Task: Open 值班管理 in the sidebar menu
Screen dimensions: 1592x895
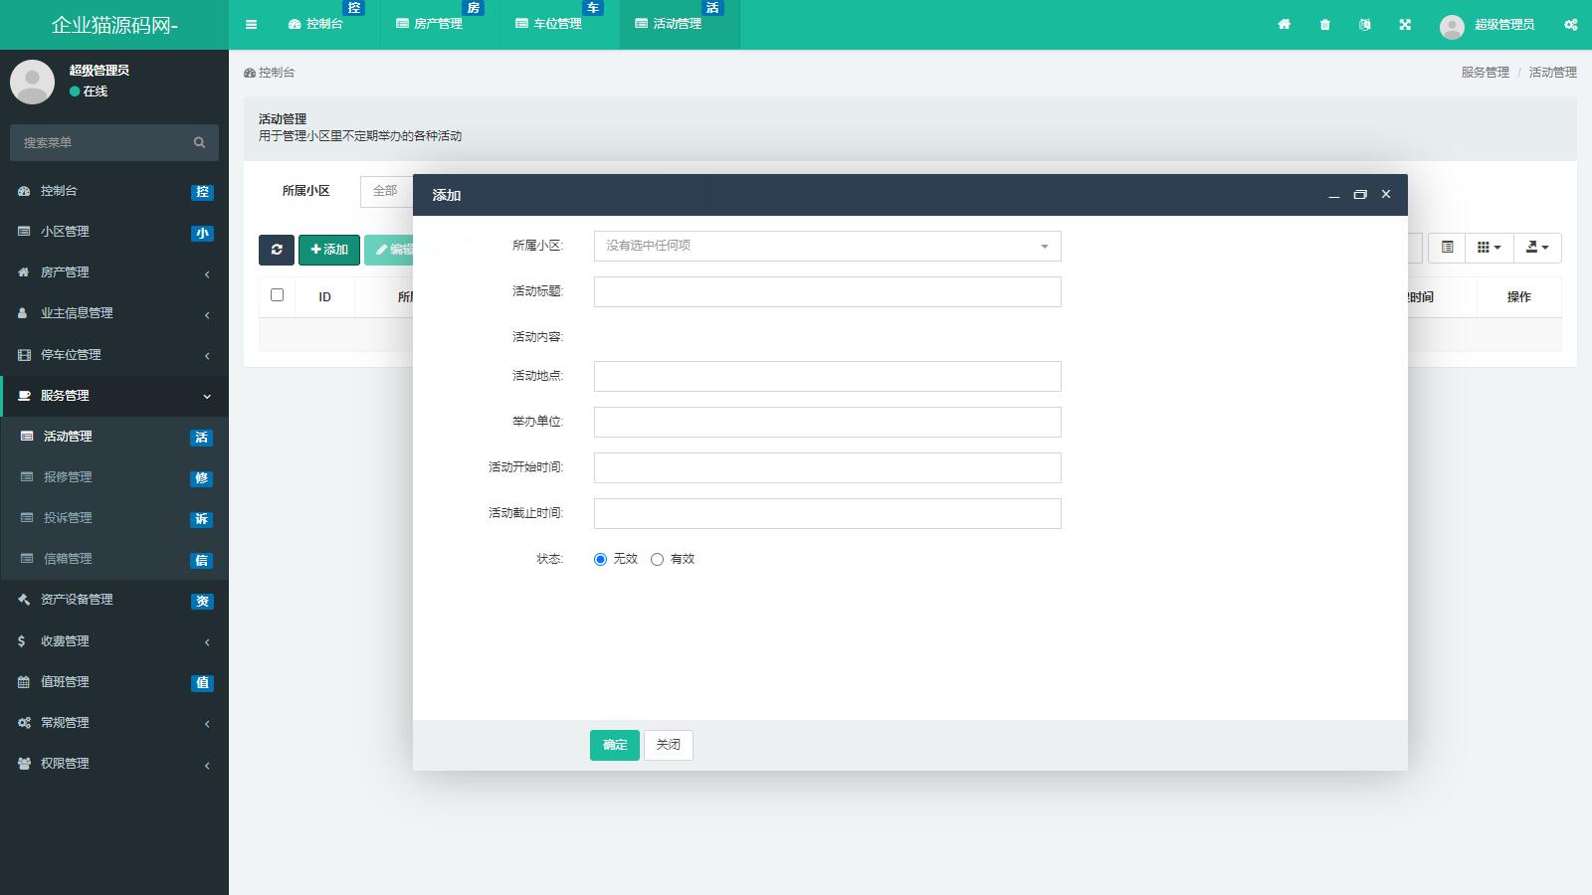Action: pyautogui.click(x=114, y=682)
